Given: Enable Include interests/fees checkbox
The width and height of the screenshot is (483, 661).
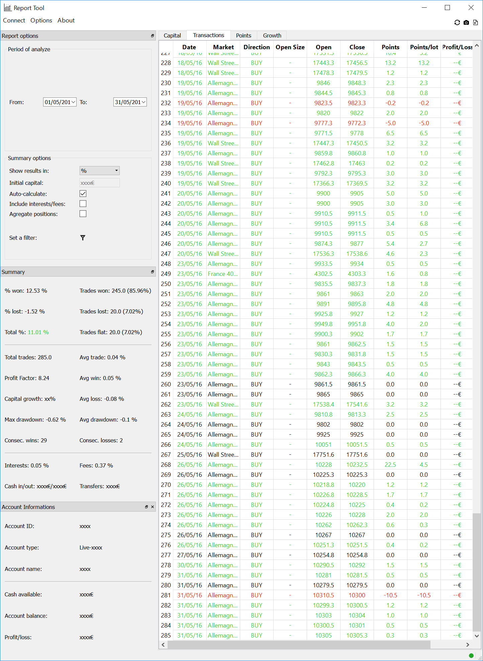Looking at the screenshot, I should pyautogui.click(x=83, y=204).
